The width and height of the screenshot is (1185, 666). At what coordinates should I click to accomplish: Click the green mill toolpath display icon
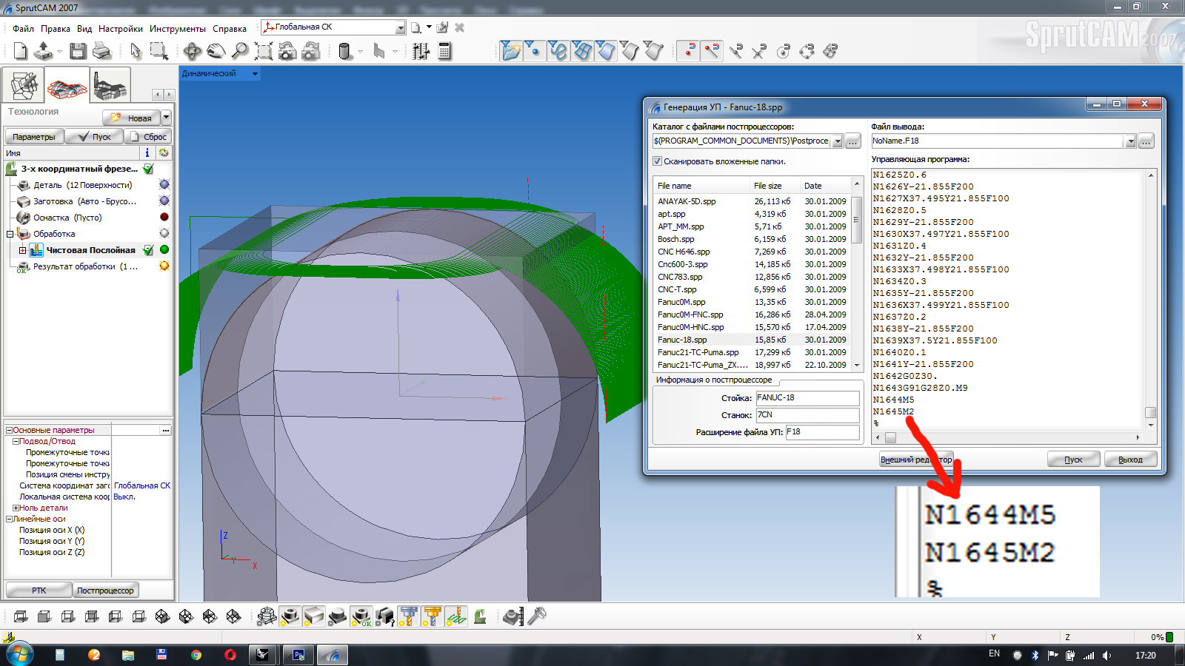456,616
